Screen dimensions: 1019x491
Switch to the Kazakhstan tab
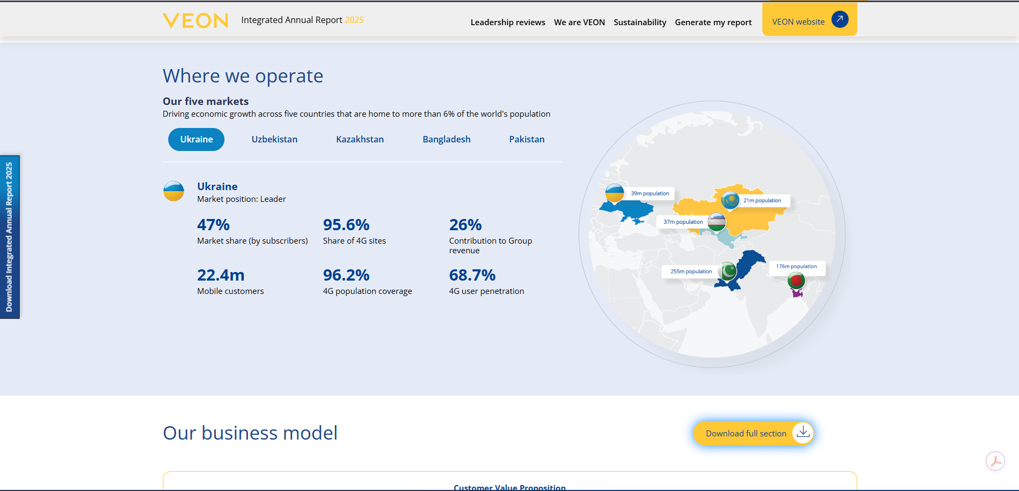click(x=360, y=139)
